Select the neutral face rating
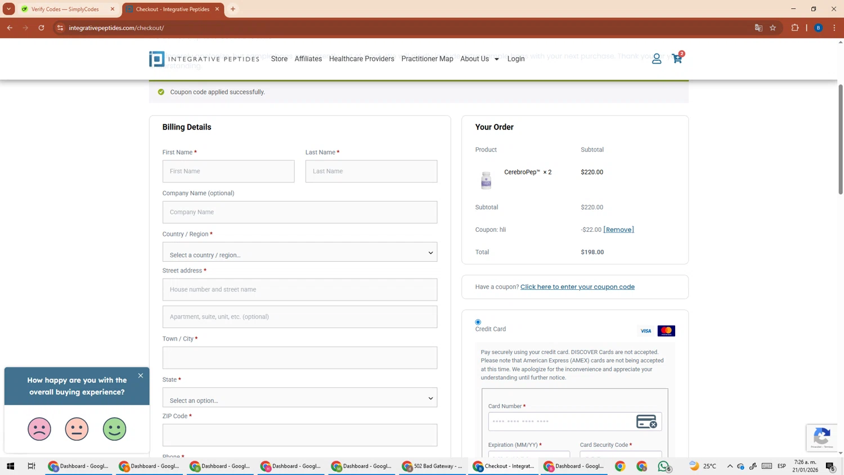 click(x=77, y=429)
